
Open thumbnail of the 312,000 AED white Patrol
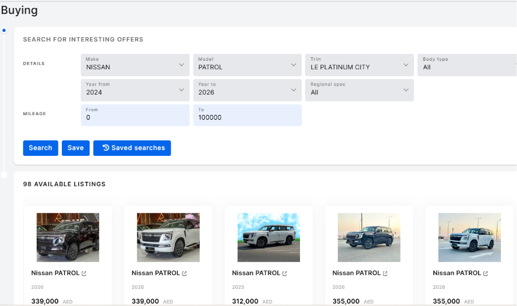coord(269,237)
